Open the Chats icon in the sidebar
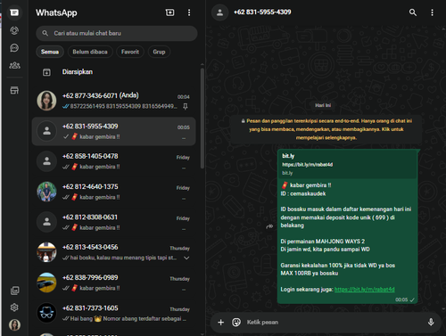The width and height of the screenshot is (446, 336). (x=14, y=12)
